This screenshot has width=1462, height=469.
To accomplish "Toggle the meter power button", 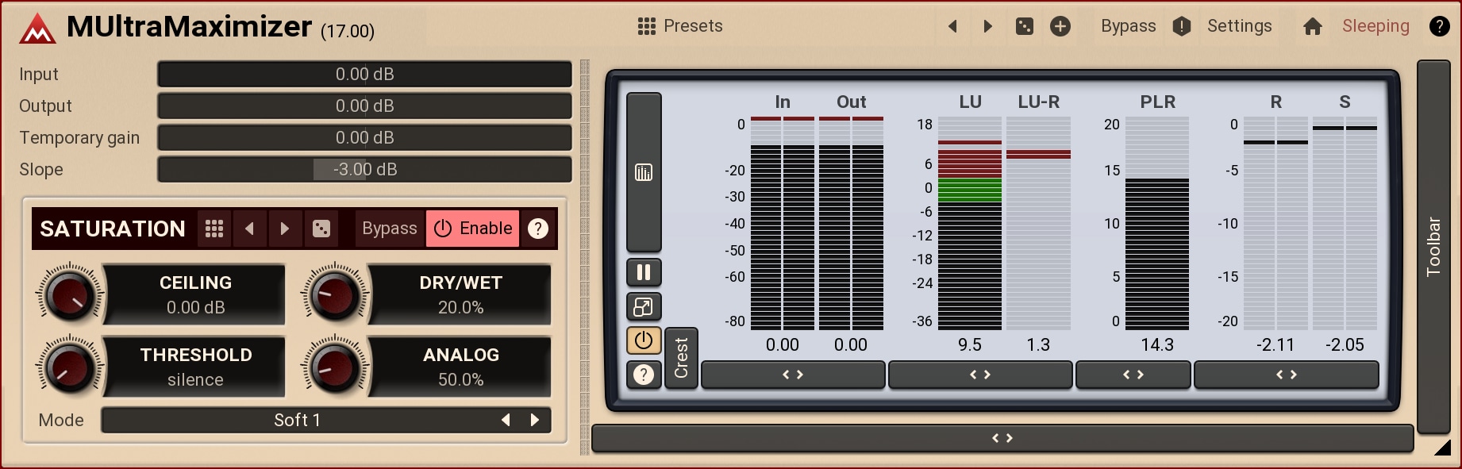I will point(644,340).
